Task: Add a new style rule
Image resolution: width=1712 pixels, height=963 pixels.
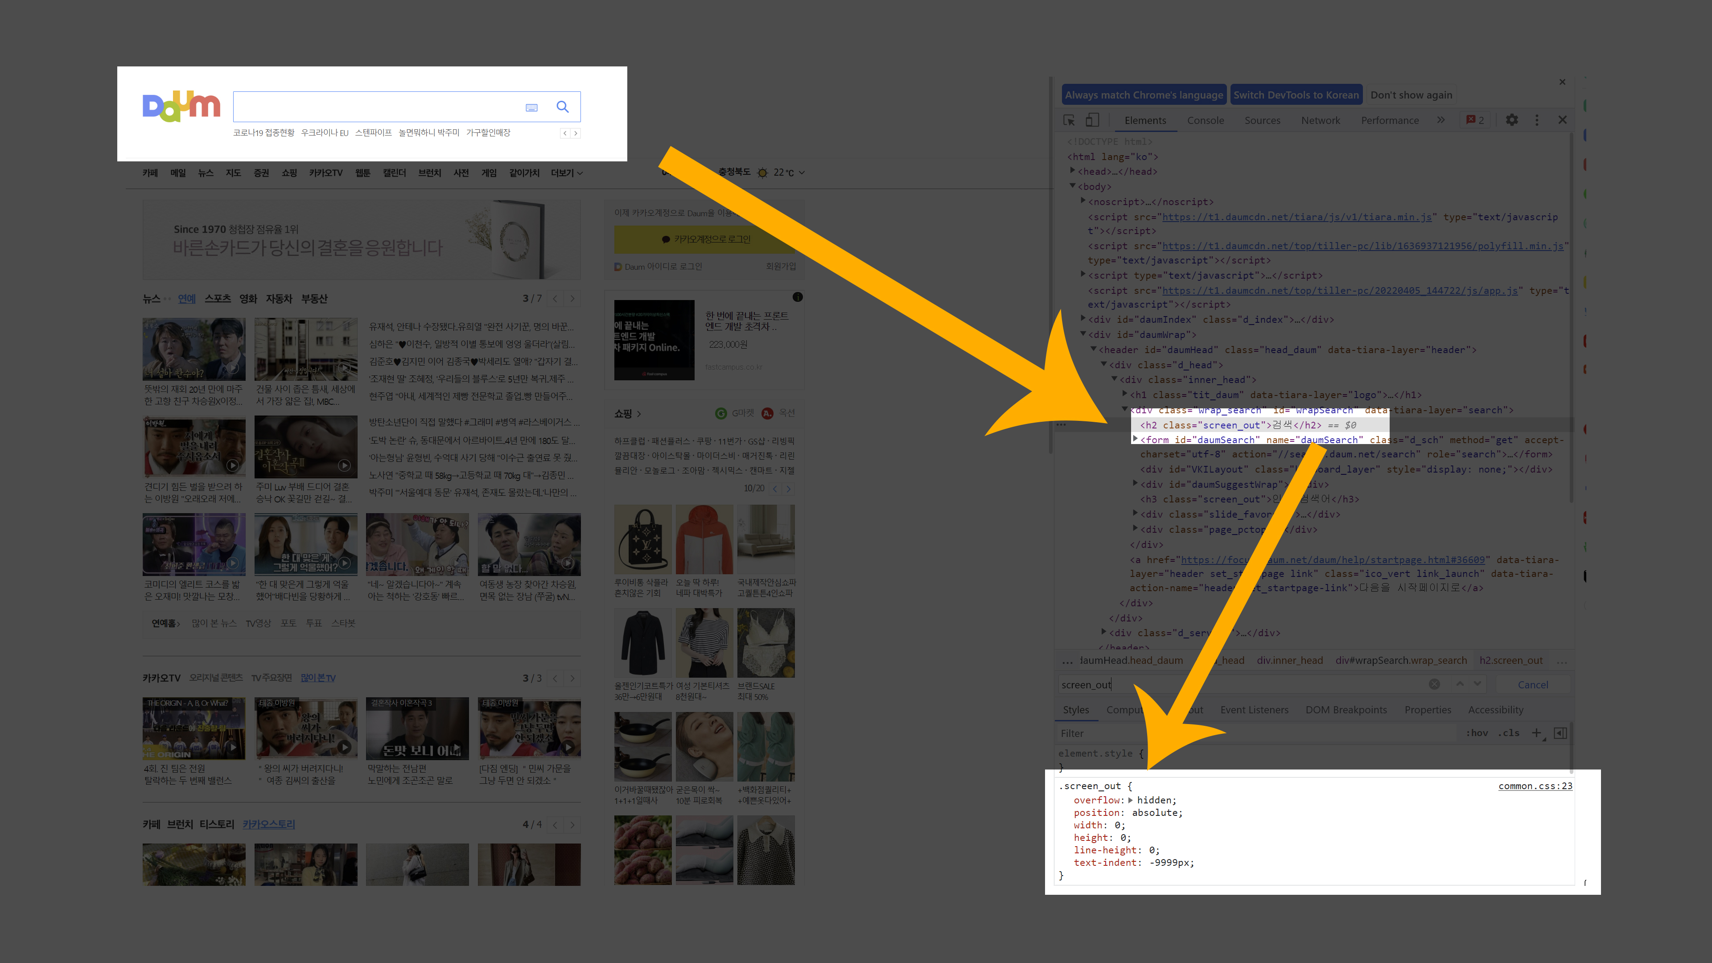Action: 1536,733
